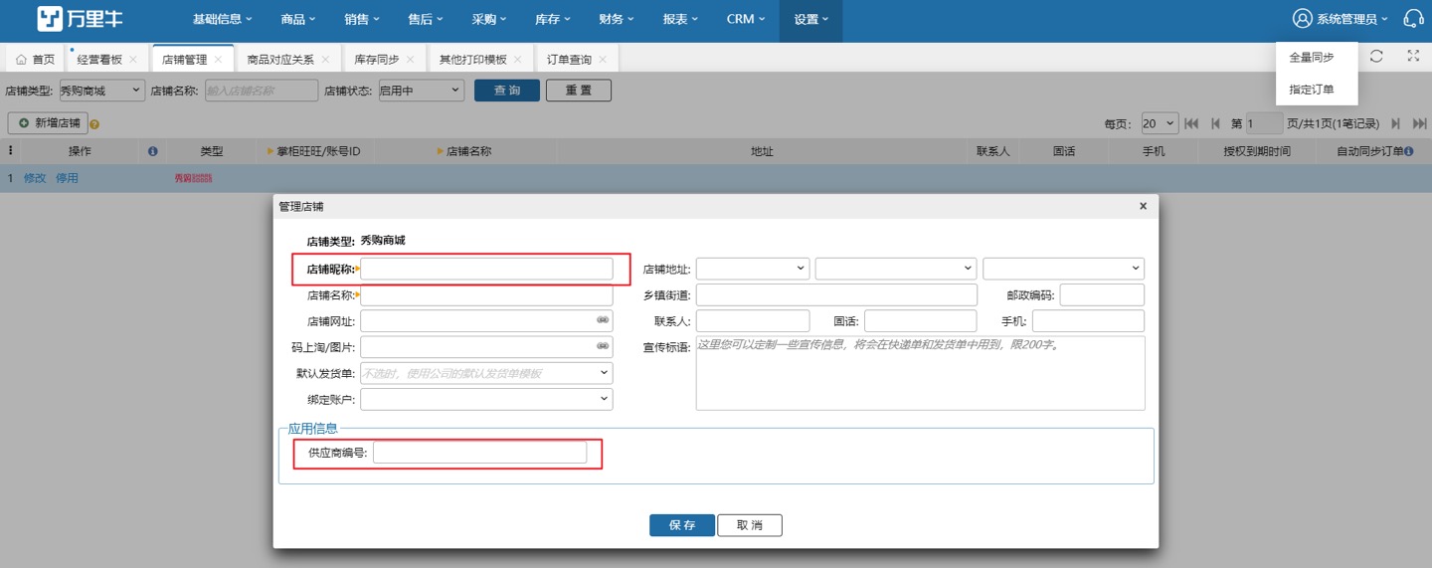Open the 销售 menu

362,19
